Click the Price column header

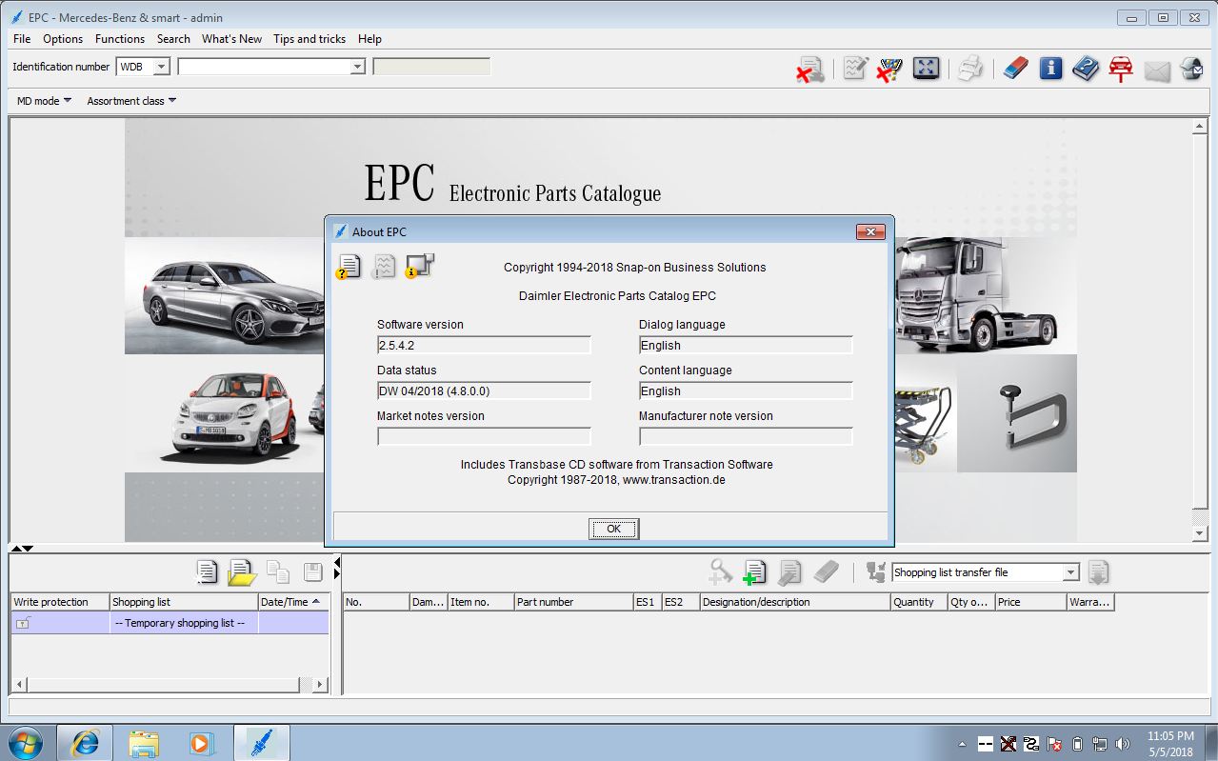1030,602
